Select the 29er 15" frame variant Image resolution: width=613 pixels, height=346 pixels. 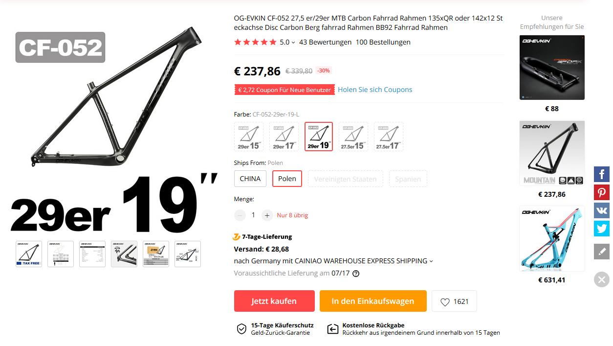tap(249, 137)
